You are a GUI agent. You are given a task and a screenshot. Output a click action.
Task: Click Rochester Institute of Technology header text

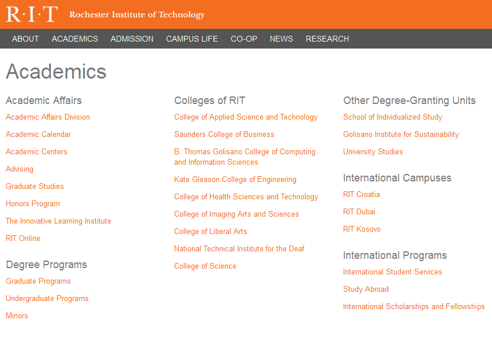click(x=137, y=15)
